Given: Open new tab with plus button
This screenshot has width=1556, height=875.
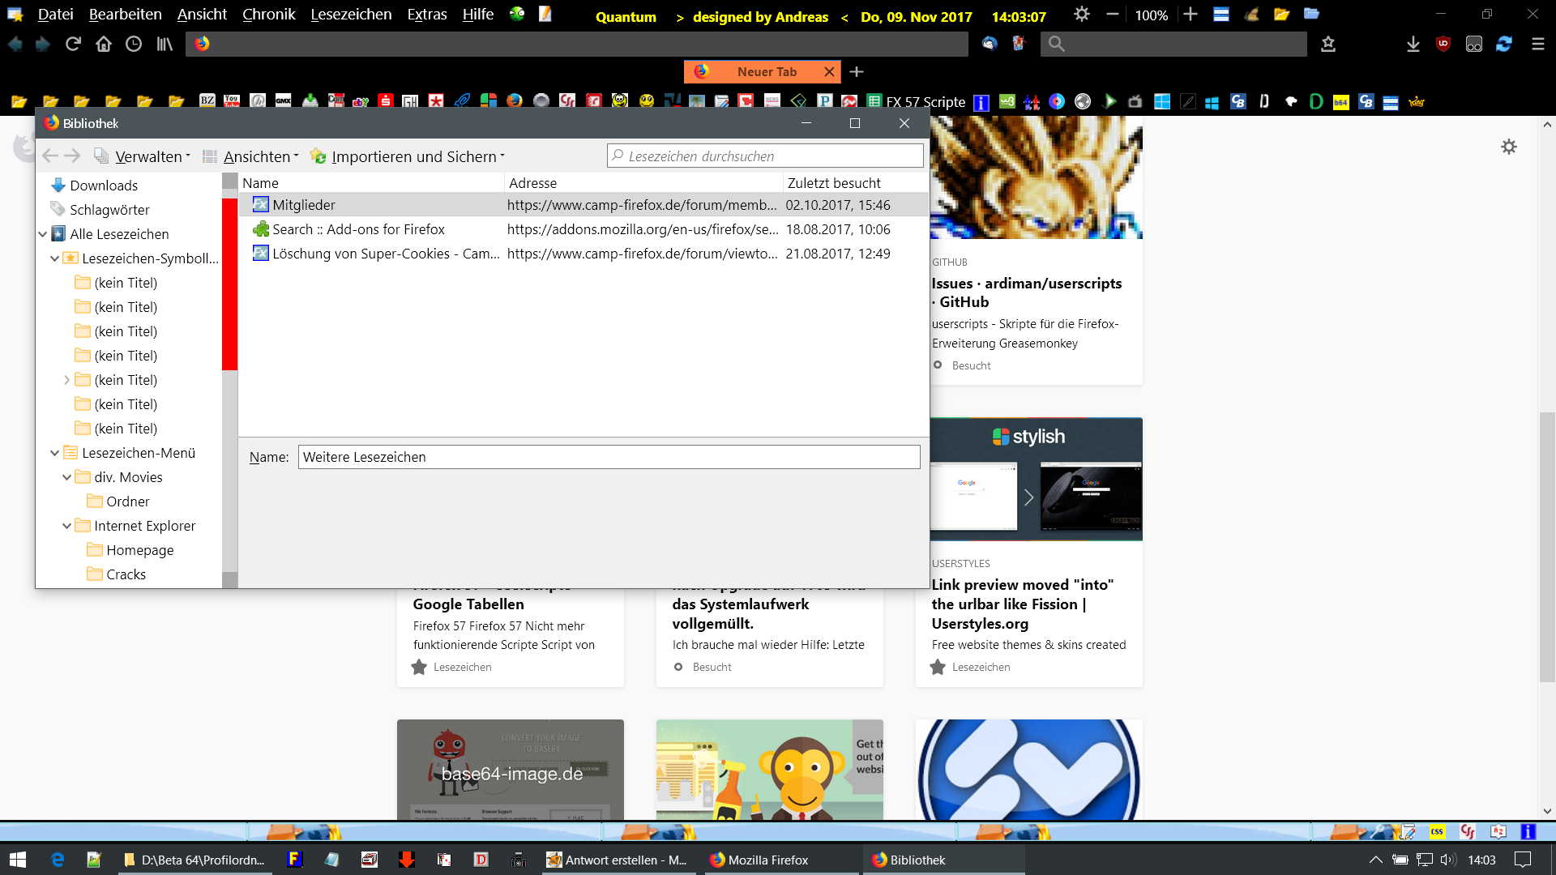Looking at the screenshot, I should click(857, 72).
